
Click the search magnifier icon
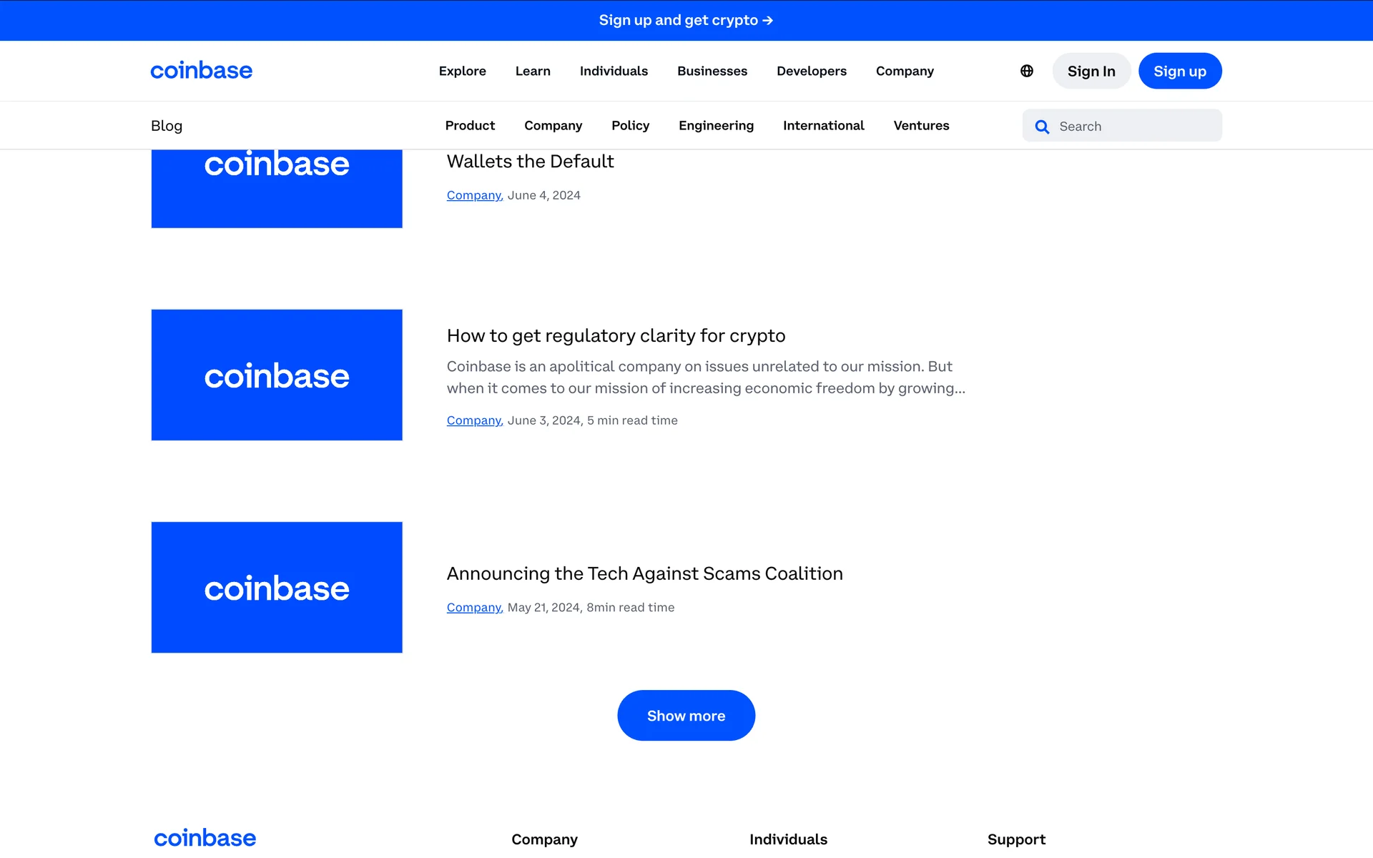pos(1042,127)
